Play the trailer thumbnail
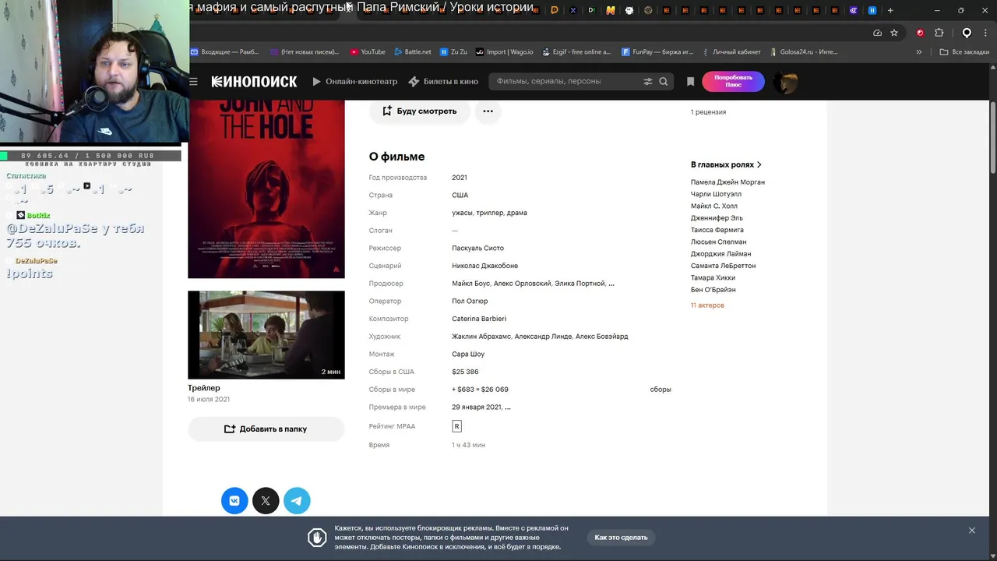The image size is (997, 561). point(266,335)
